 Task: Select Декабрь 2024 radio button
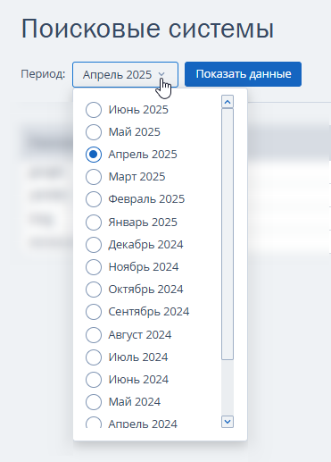click(94, 245)
